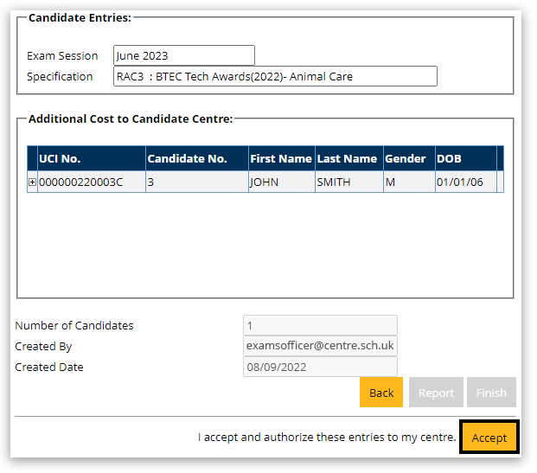Click the Last Name column header

point(348,158)
